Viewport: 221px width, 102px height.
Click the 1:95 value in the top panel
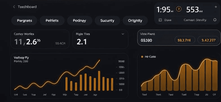pos(165,10)
